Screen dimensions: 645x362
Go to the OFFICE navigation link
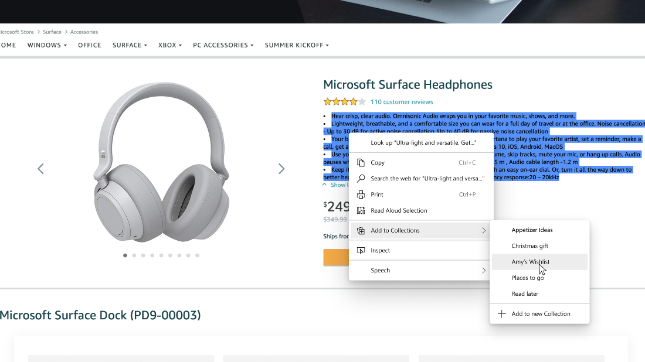pos(89,45)
